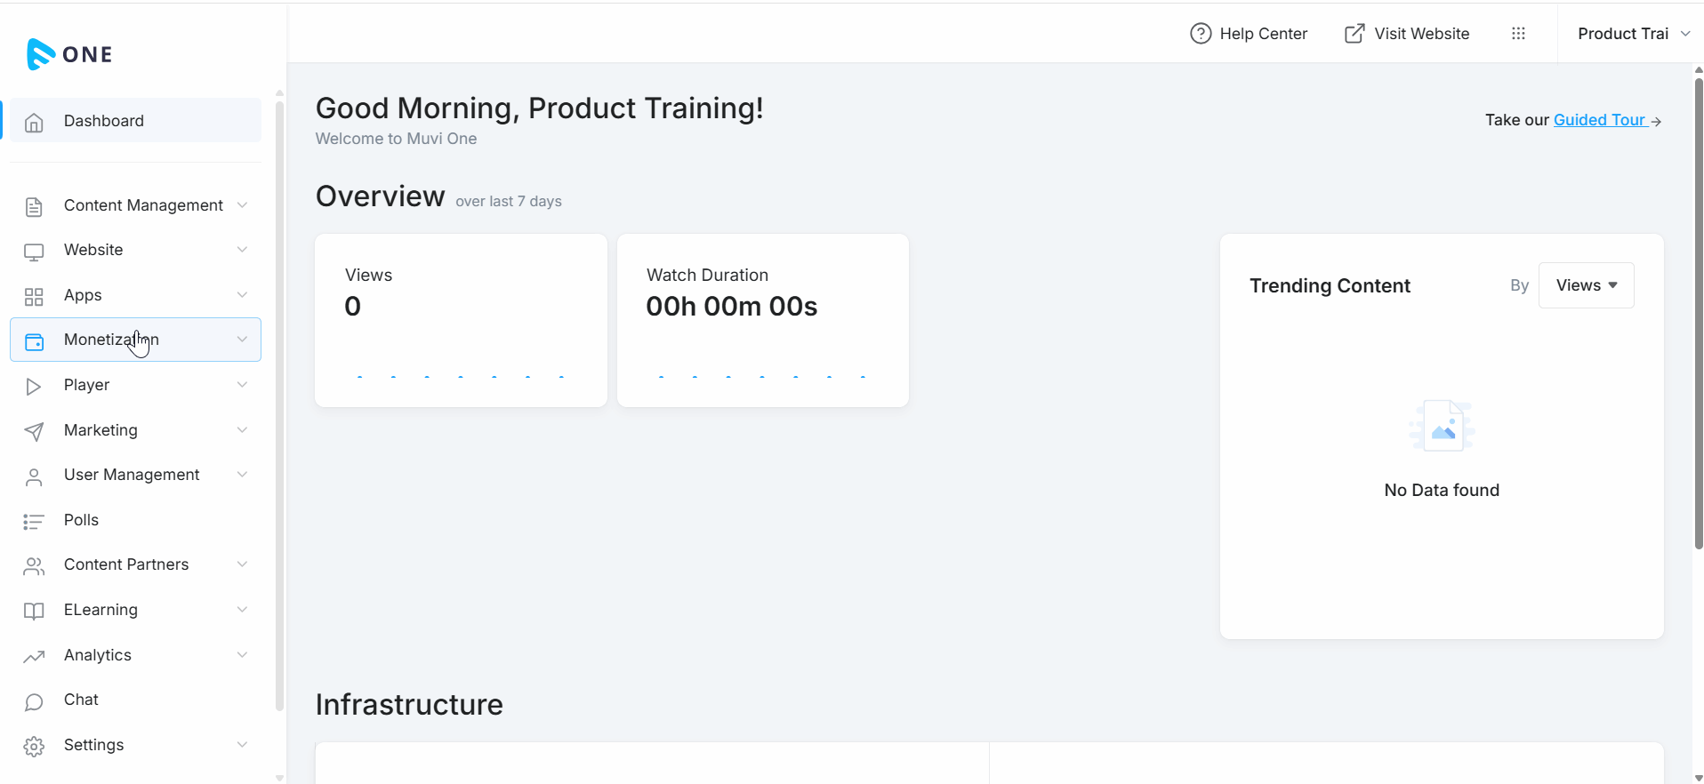Expand the Monetization menu chevron
The width and height of the screenshot is (1704, 784).
[x=242, y=340]
